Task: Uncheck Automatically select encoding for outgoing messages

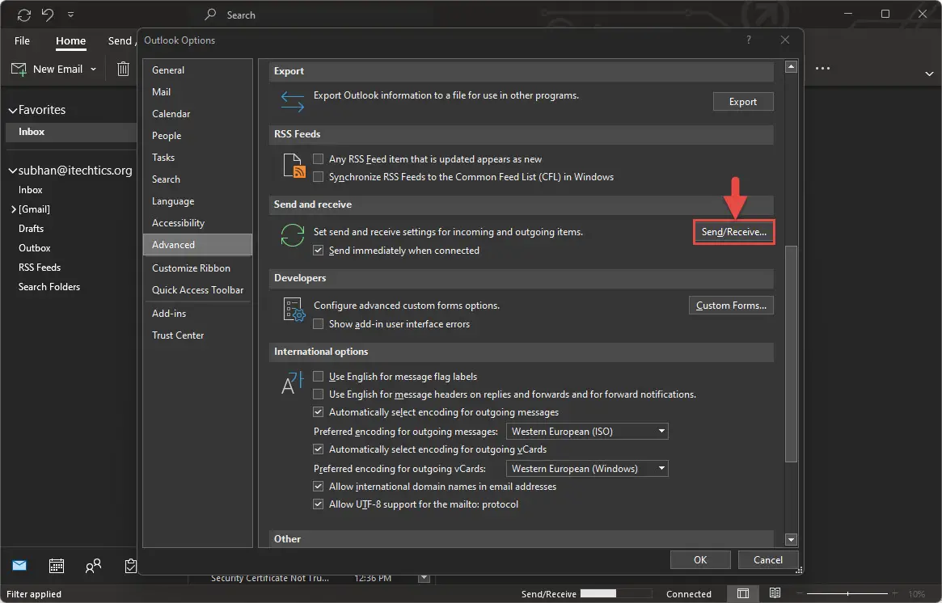Action: click(x=319, y=412)
